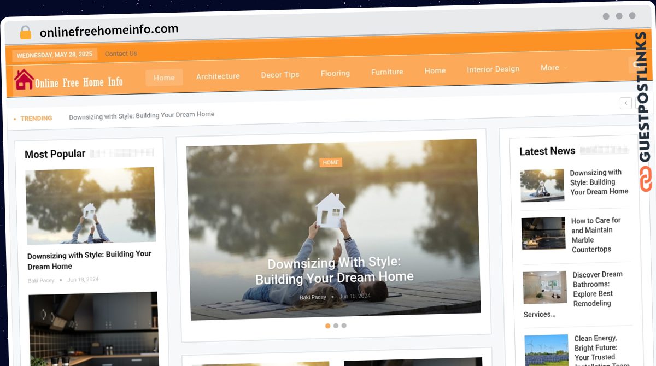Open Latest News Downsizing with Style thumbnail
Screen dimensions: 656x366
(542, 186)
